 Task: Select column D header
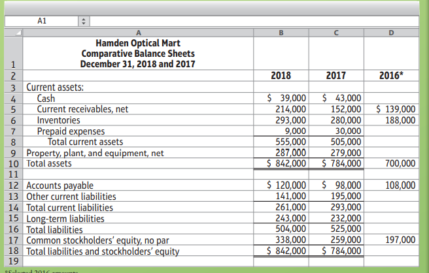(391, 33)
